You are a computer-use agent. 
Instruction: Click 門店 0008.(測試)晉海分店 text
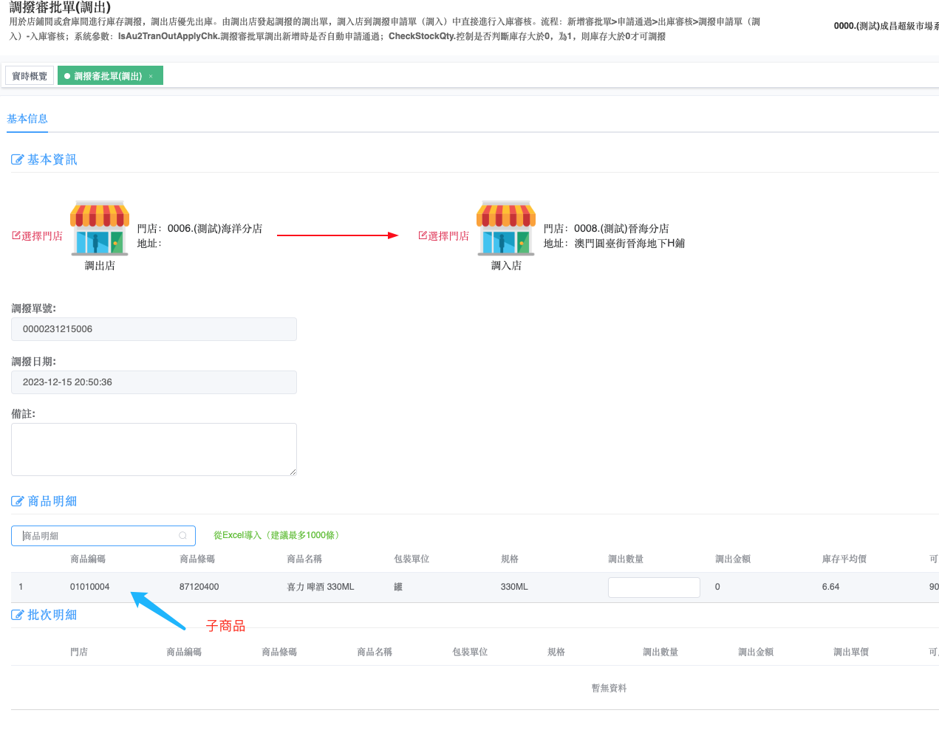(x=607, y=229)
